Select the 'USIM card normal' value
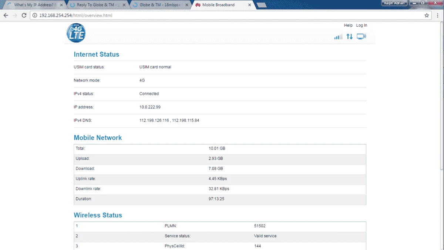Screen dimensions: 444x250 point(155,67)
